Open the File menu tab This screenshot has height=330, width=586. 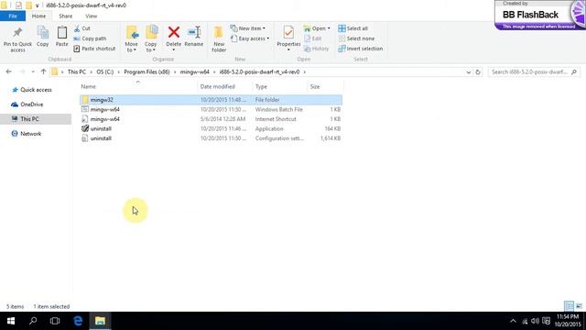pyautogui.click(x=13, y=16)
